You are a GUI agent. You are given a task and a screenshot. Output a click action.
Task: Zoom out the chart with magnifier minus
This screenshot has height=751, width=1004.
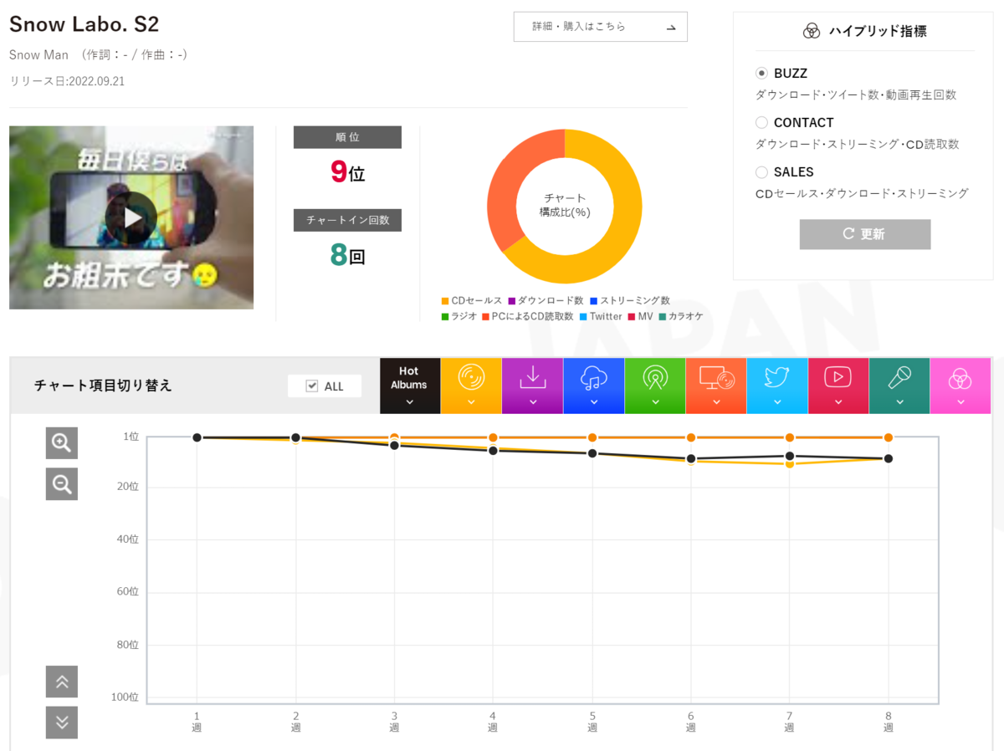[x=62, y=484]
